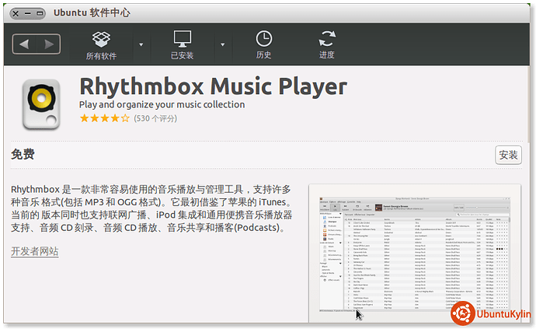Click the 免费 (Free) price label

click(x=23, y=155)
